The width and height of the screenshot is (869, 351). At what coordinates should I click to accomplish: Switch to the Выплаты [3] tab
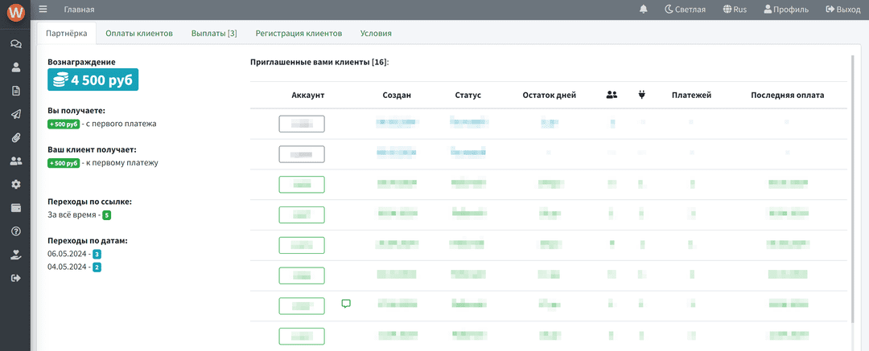(214, 34)
